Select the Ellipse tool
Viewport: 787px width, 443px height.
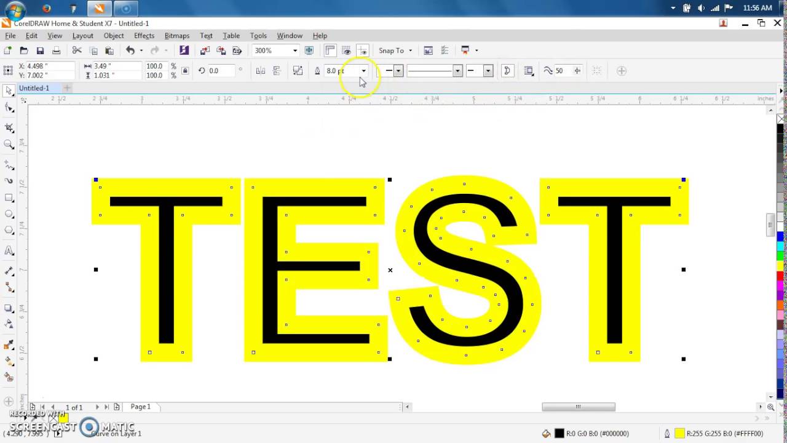tap(9, 214)
